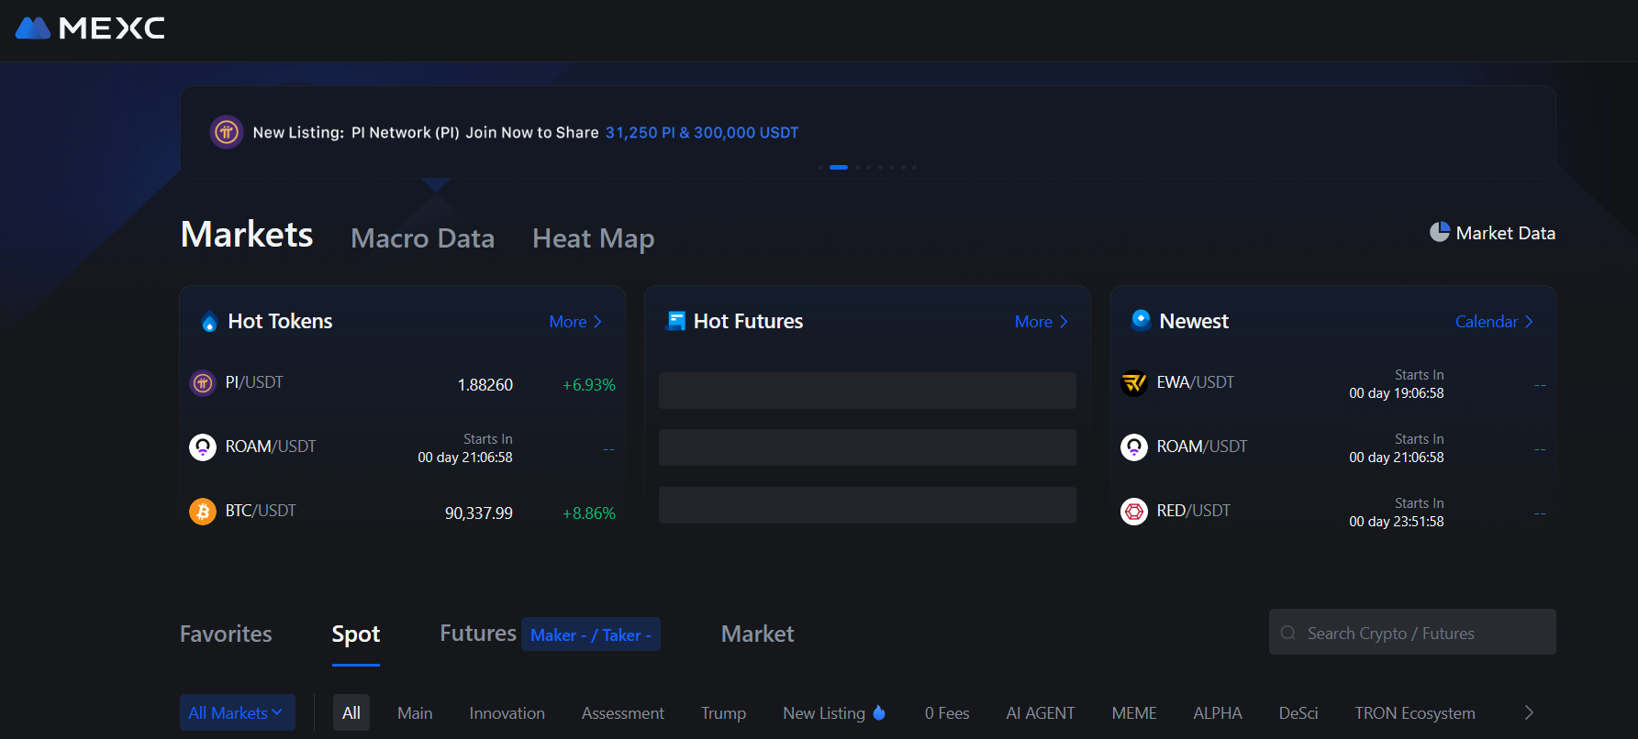Viewport: 1638px width, 739px height.
Task: Select the Spot tab
Action: [x=356, y=634]
